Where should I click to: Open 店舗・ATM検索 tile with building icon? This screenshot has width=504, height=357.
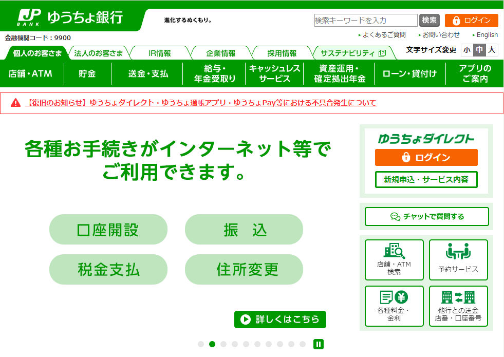click(394, 259)
